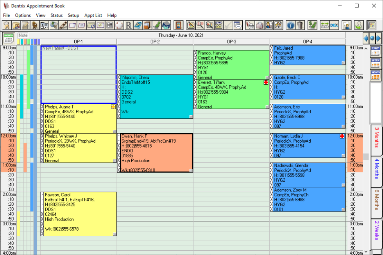Image resolution: width=383 pixels, height=255 pixels.
Task: Open the green Month calendar icon
Action: click(9, 38)
